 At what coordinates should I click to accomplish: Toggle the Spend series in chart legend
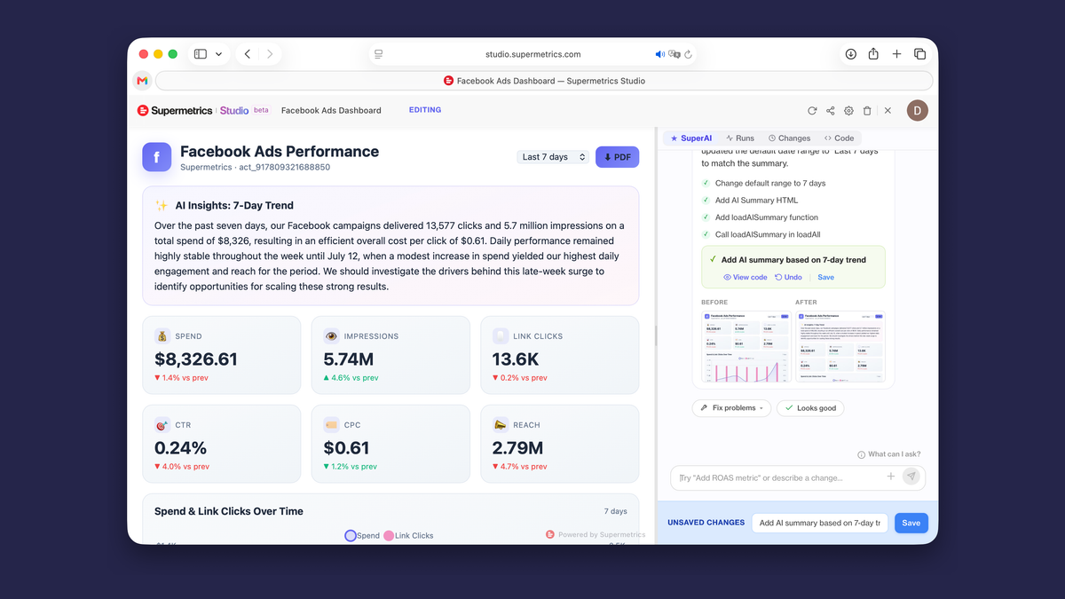click(362, 536)
